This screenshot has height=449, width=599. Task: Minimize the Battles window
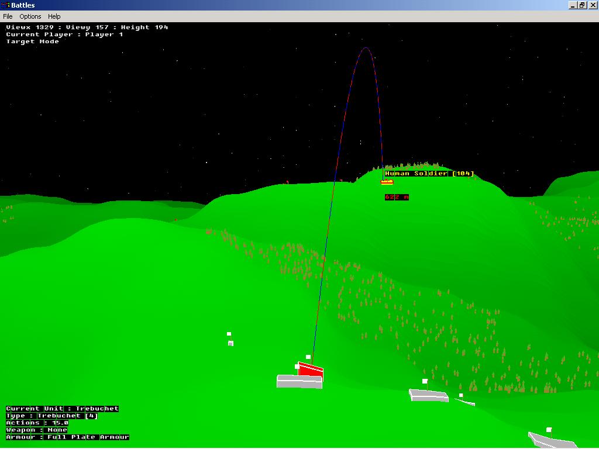(x=573, y=5)
